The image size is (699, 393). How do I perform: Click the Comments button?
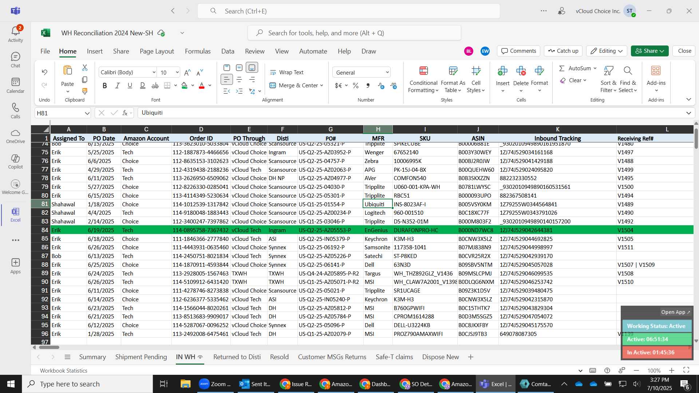[x=519, y=51]
